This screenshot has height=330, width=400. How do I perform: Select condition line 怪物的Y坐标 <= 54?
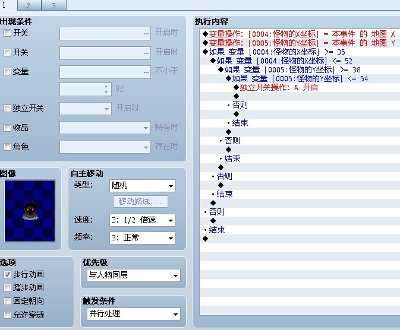[300, 78]
